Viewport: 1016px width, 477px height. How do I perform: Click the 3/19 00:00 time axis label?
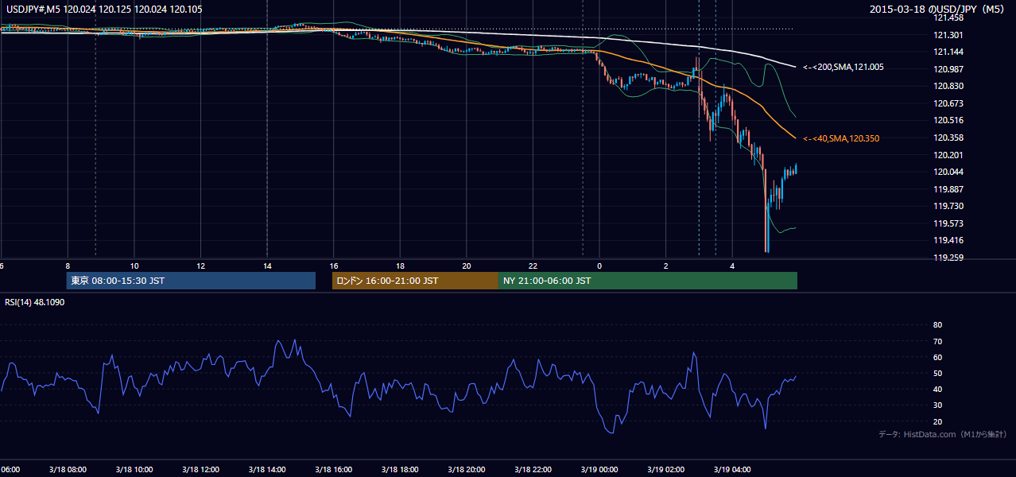(x=599, y=470)
